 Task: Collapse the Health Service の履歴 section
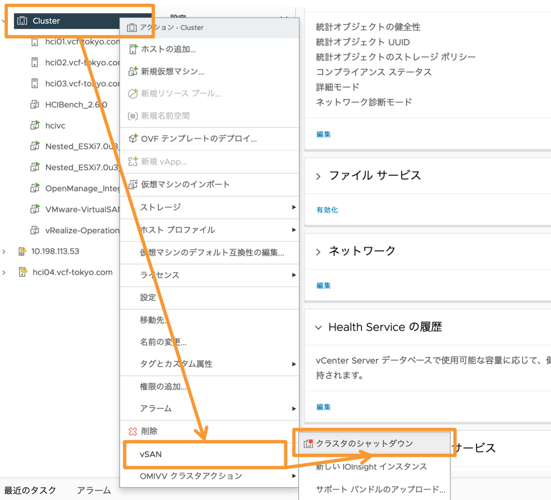[x=318, y=328]
